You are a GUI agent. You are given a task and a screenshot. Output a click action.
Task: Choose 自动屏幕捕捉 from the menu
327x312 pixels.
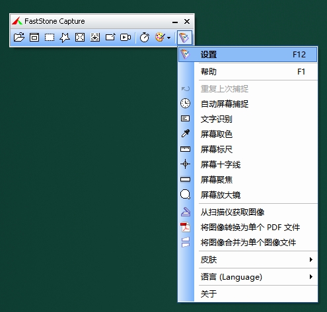(248, 104)
